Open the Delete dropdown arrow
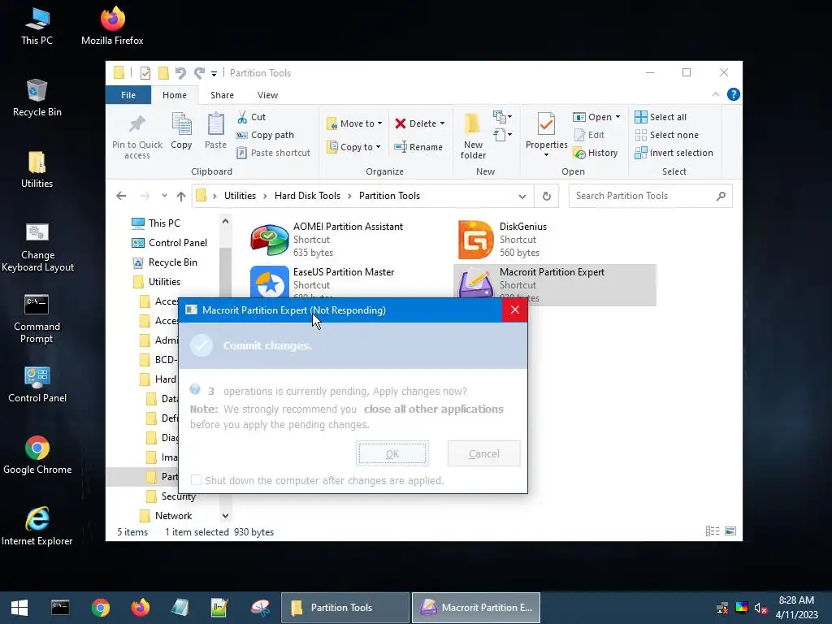Viewport: 832px width, 624px height. coord(443,123)
